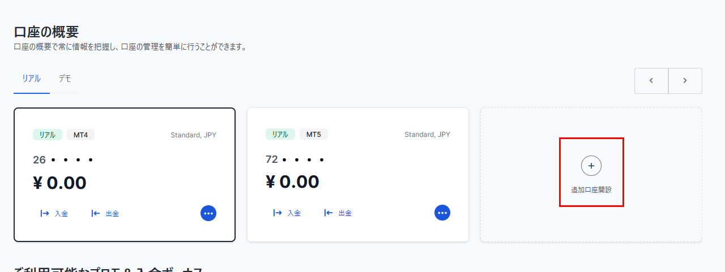The image size is (725, 272).
Task: Click the plus icon to add account
Action: 591,166
